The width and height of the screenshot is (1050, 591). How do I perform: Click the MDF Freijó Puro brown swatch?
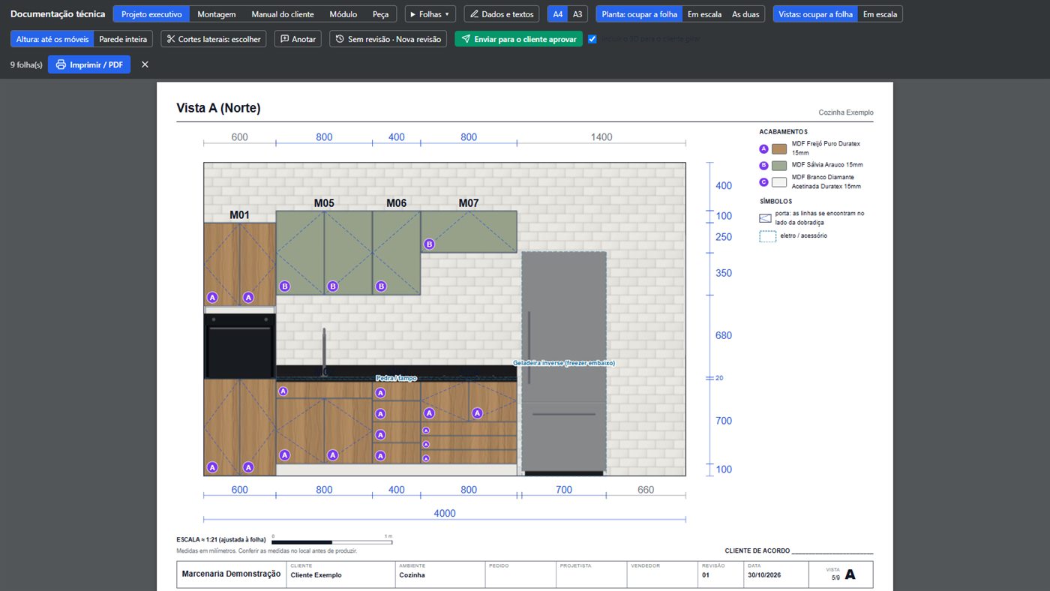[x=779, y=148]
